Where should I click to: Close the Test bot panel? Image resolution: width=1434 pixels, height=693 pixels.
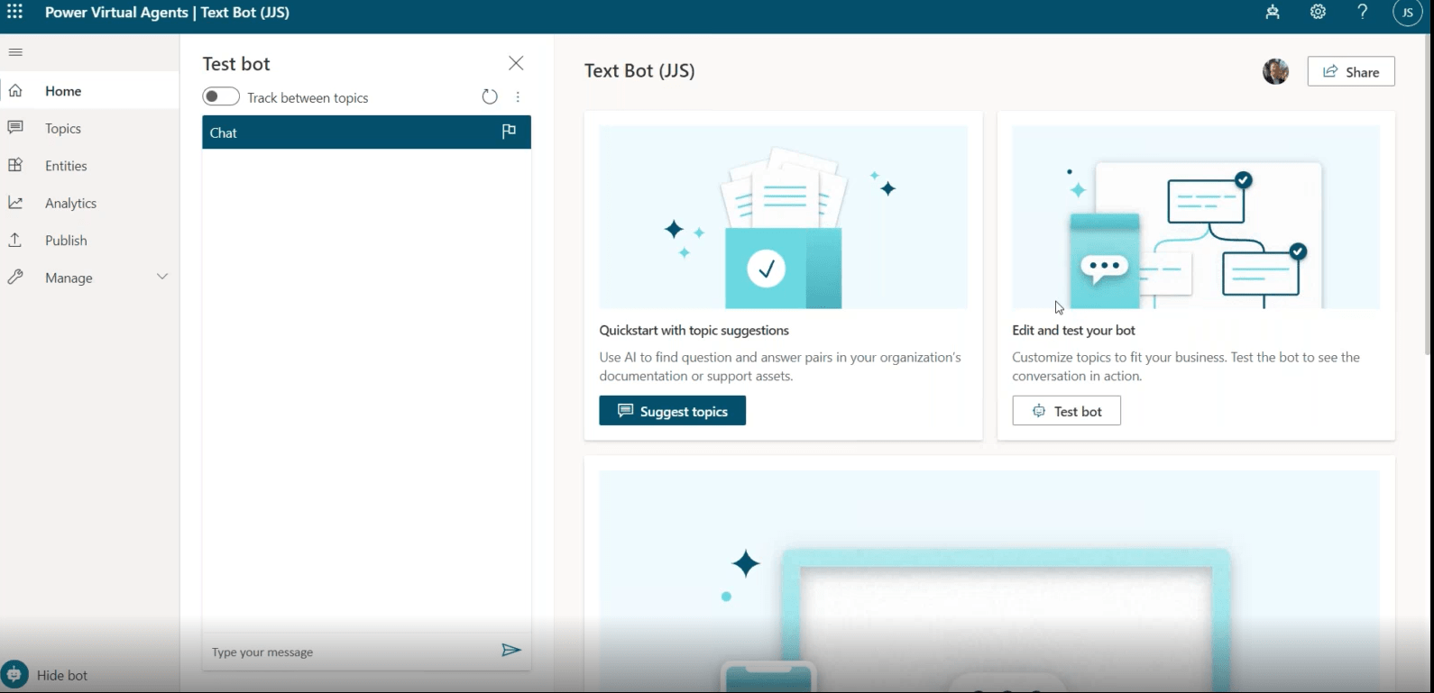pyautogui.click(x=516, y=63)
